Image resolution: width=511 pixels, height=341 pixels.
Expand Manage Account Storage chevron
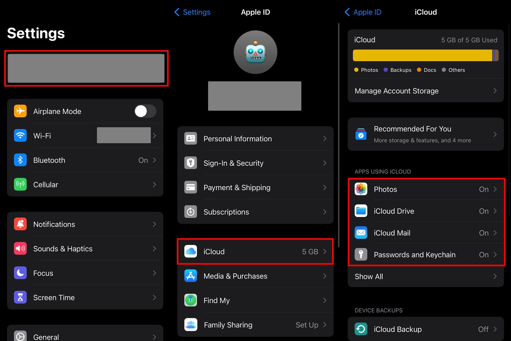tap(495, 91)
